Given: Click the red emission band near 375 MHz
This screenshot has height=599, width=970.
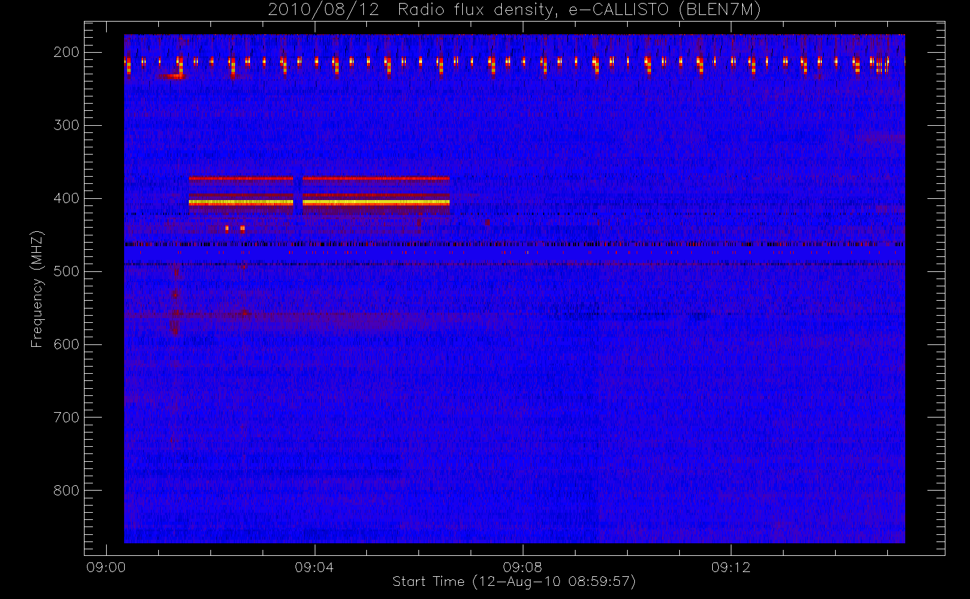Looking at the screenshot, I should point(319,179).
